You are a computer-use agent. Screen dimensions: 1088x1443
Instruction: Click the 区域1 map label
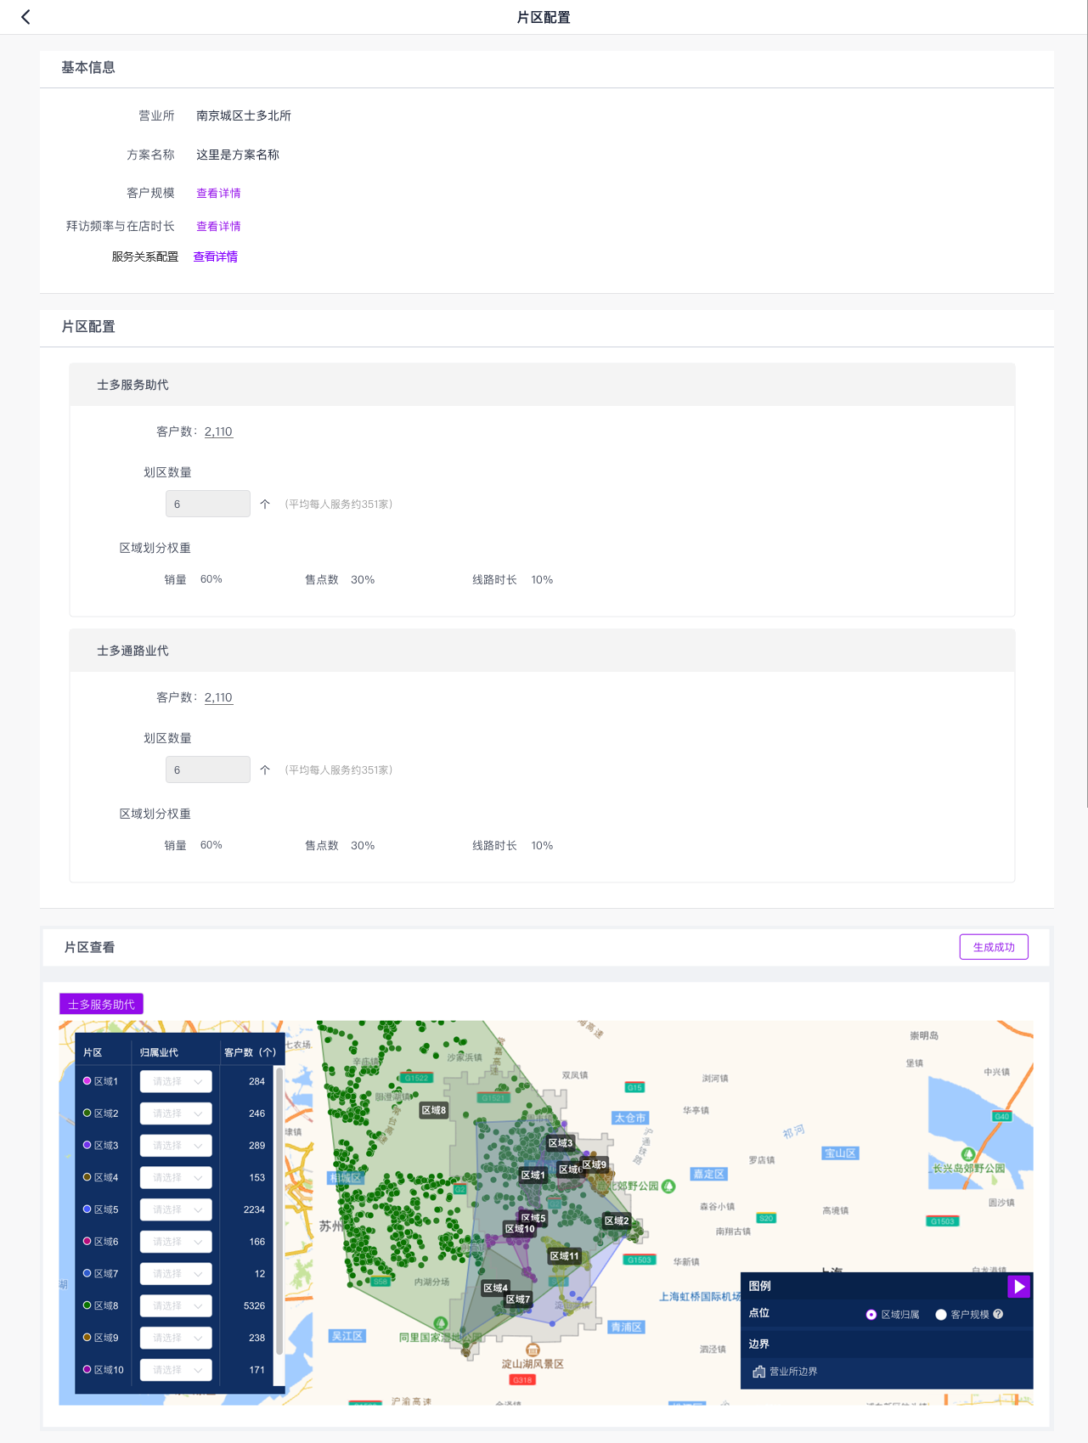[x=533, y=1175]
